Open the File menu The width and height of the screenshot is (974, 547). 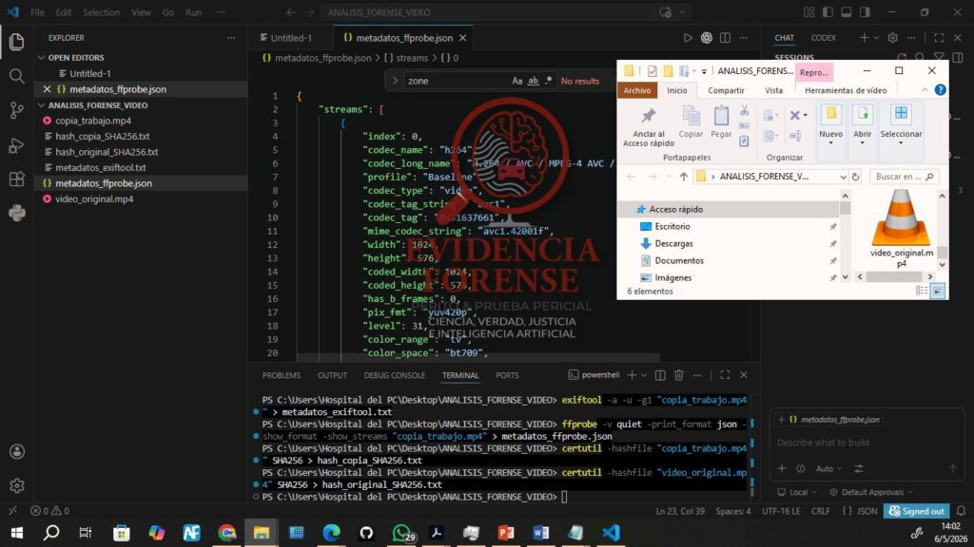(37, 12)
